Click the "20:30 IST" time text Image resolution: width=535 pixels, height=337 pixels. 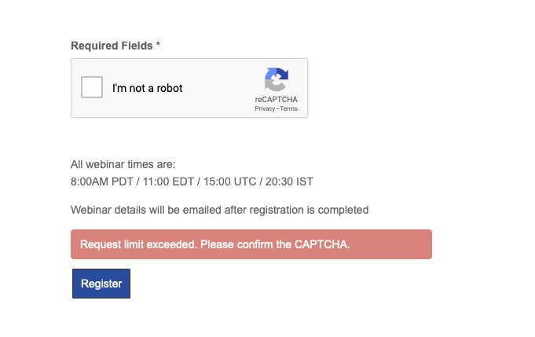tap(291, 181)
